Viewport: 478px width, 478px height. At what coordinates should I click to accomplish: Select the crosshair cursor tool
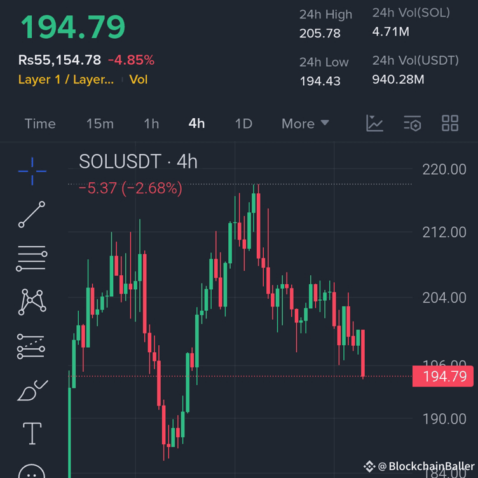coord(32,171)
